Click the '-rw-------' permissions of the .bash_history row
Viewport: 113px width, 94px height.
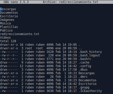9,52
